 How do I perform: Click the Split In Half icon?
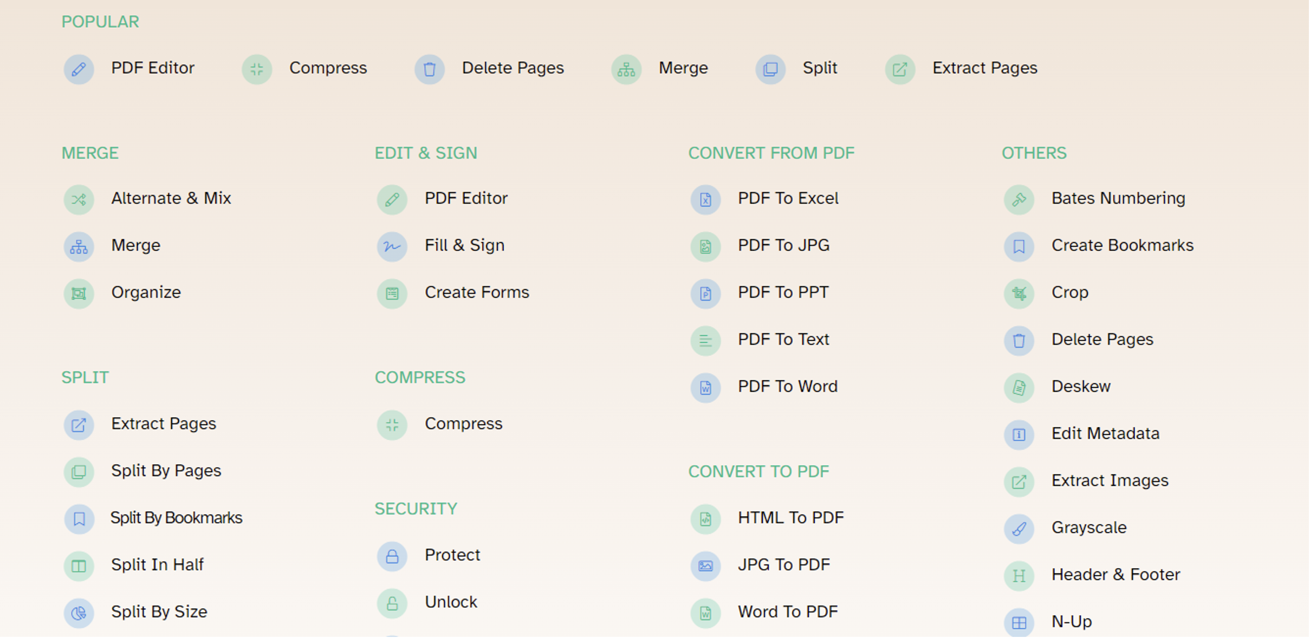coord(79,566)
